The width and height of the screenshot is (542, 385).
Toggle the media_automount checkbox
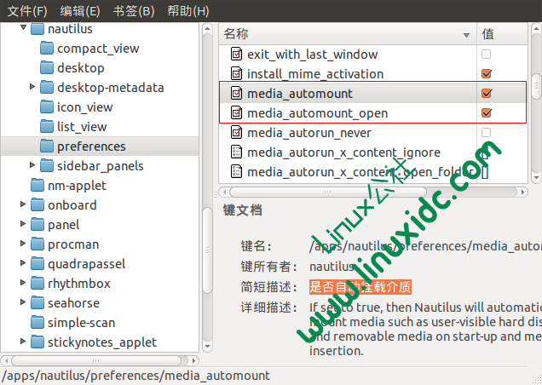pos(487,93)
